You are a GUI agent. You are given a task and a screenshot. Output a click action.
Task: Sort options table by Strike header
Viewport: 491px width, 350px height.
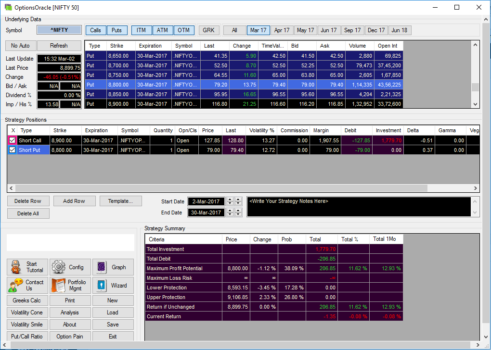(x=121, y=46)
